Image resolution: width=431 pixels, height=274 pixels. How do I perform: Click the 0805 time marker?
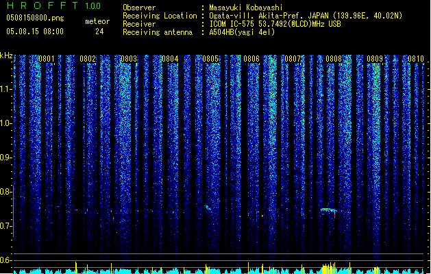click(210, 59)
